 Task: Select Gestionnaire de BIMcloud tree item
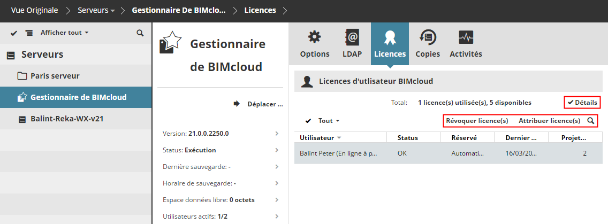click(x=75, y=98)
